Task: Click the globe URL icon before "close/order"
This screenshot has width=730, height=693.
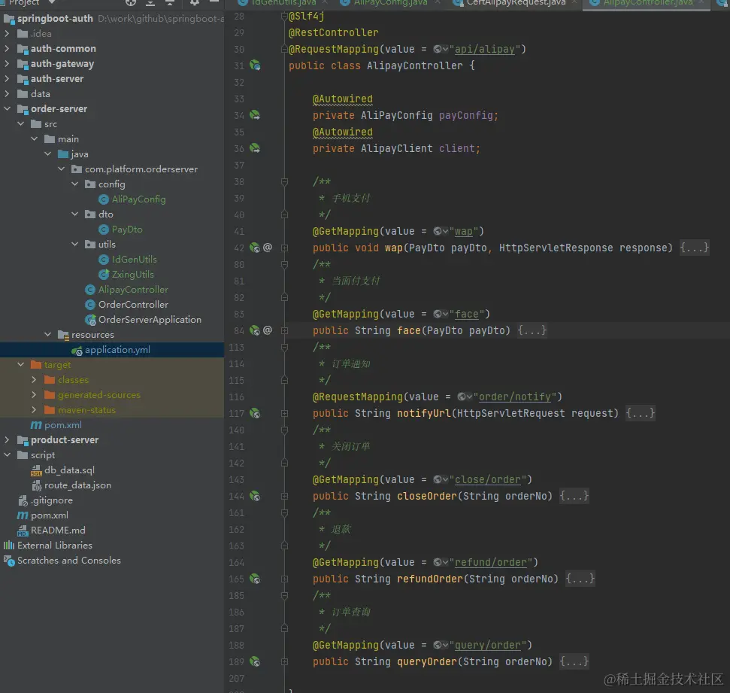Action: [441, 479]
